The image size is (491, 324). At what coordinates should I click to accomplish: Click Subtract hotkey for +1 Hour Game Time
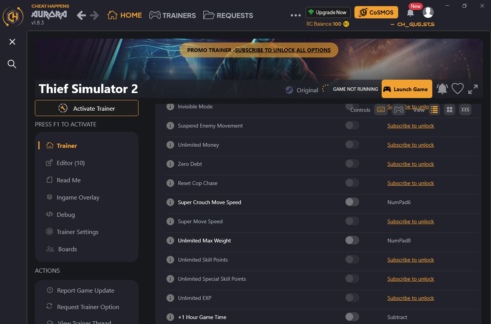coord(397,317)
